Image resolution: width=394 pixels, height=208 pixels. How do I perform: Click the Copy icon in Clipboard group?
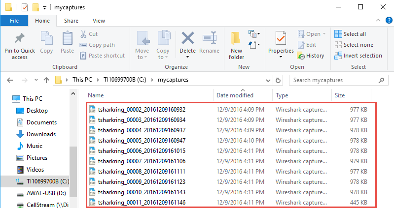coord(46,39)
